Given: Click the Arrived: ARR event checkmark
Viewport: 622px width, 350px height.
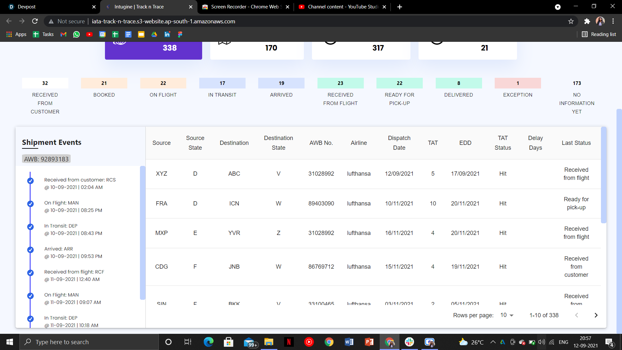Looking at the screenshot, I should coord(30,250).
